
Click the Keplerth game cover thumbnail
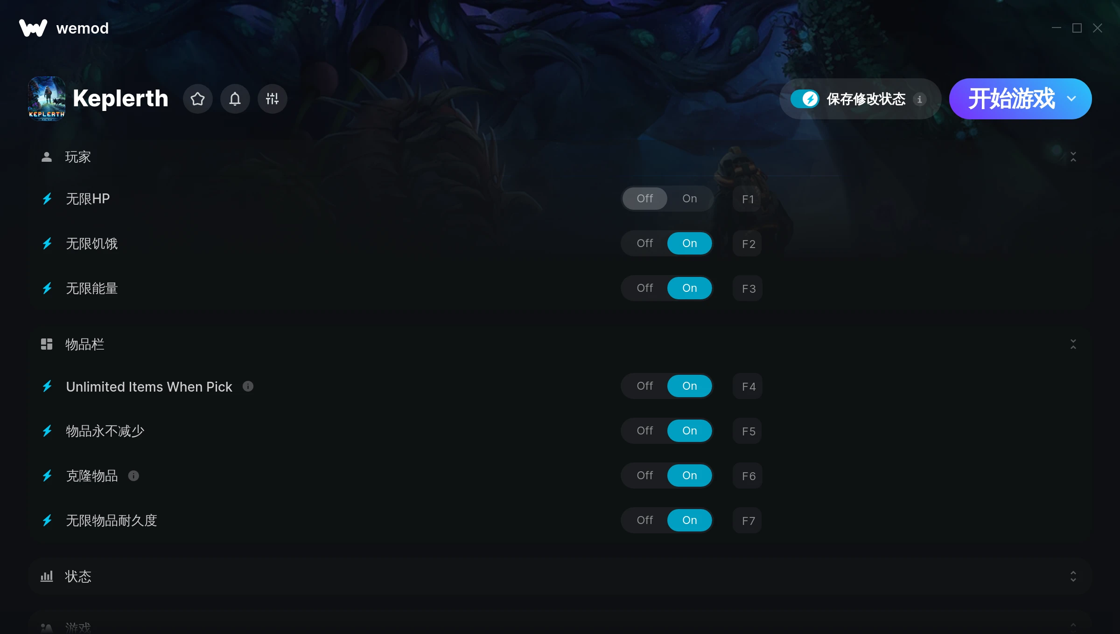tap(46, 98)
